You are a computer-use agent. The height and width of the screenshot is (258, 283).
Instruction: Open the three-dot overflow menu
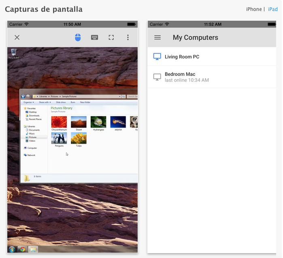128,37
